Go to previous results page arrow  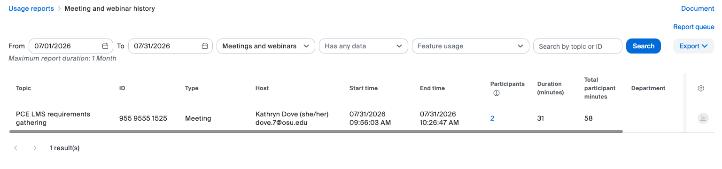pyautogui.click(x=16, y=148)
